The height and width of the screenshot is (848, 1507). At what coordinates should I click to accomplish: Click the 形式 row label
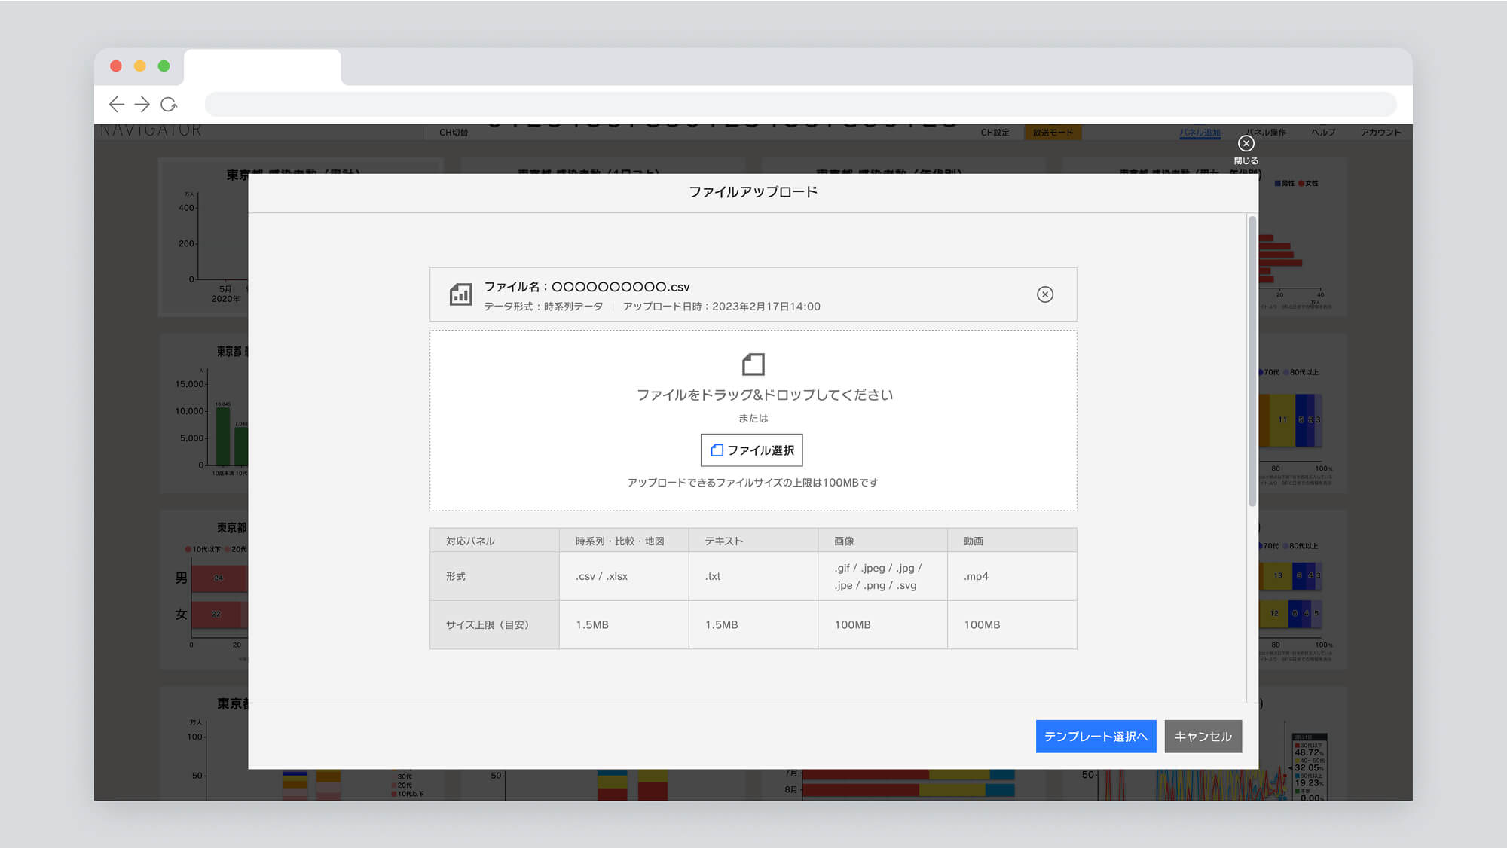tap(494, 576)
